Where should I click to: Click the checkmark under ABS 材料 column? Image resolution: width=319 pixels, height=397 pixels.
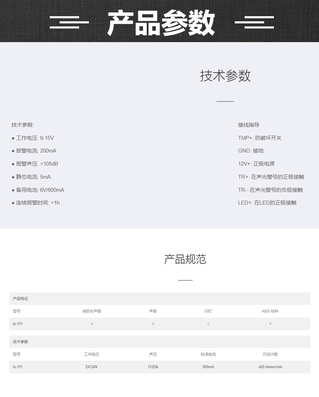[270, 324]
